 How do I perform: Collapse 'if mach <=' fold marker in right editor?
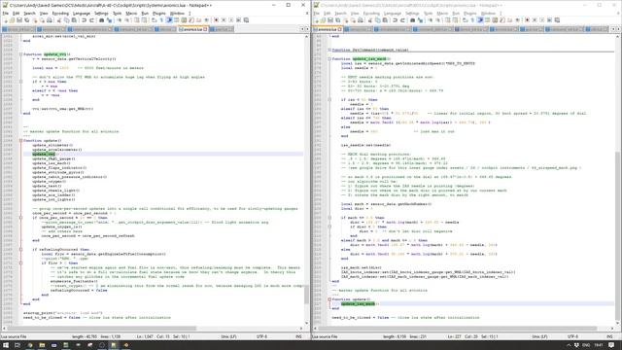click(x=329, y=218)
